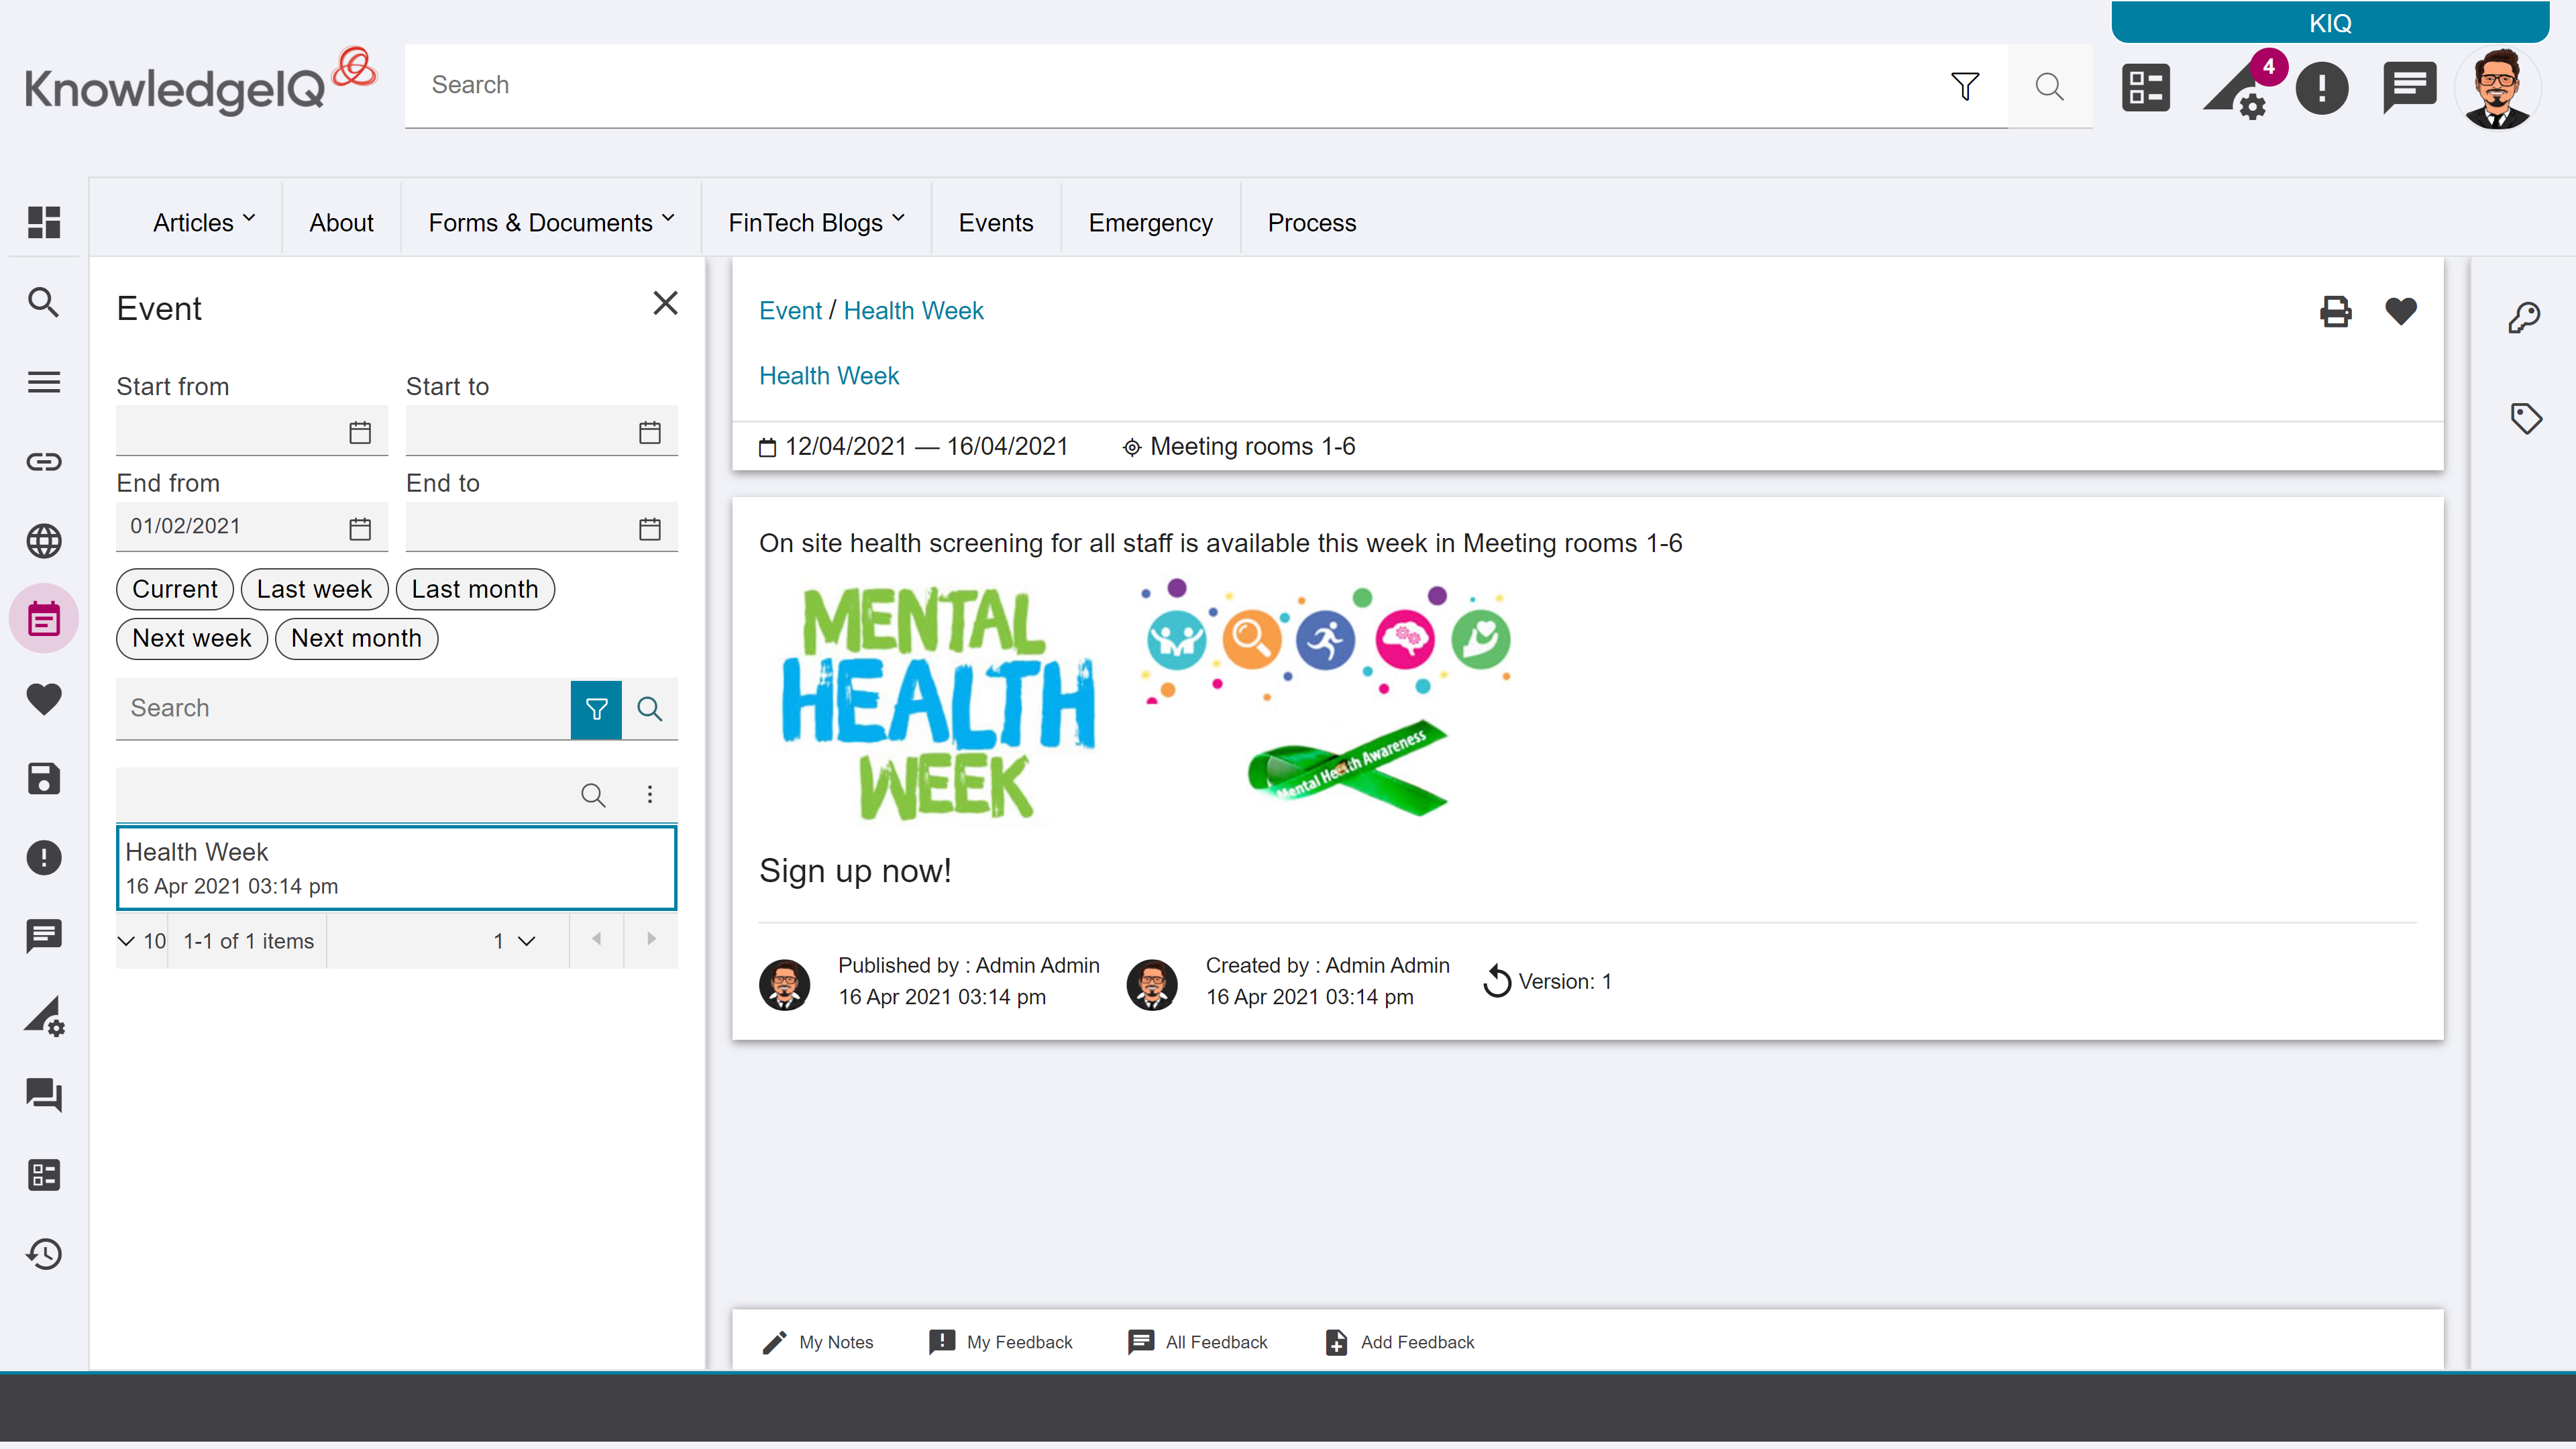The width and height of the screenshot is (2576, 1449).
Task: Click Add Feedback button
Action: pyautogui.click(x=1399, y=1342)
